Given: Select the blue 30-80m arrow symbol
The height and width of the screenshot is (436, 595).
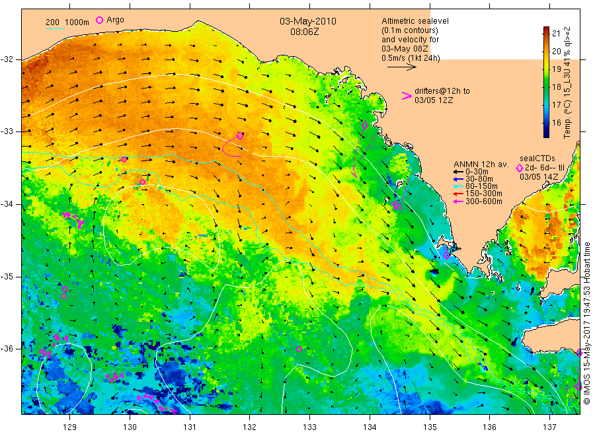Looking at the screenshot, I should point(458,179).
